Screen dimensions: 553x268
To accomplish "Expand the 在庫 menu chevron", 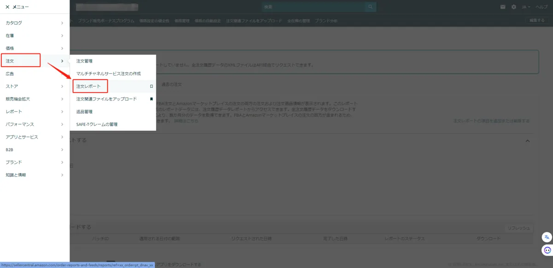I will [x=62, y=35].
